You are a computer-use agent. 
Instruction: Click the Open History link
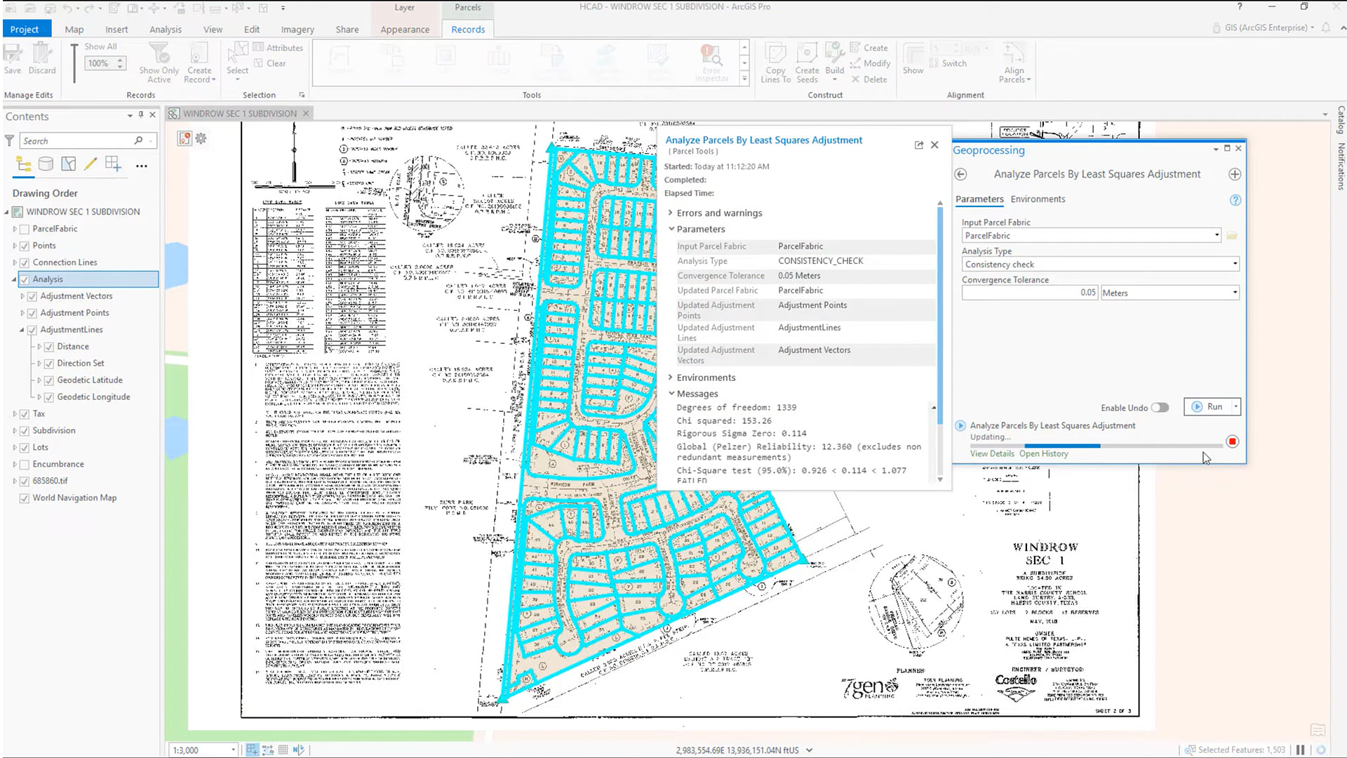tap(1043, 453)
